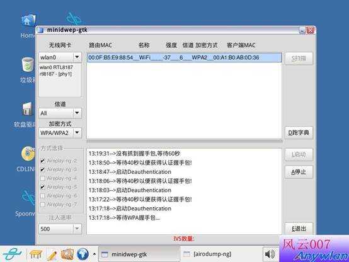Launch the picture viewer taskbar icon

pyautogui.click(x=67, y=254)
